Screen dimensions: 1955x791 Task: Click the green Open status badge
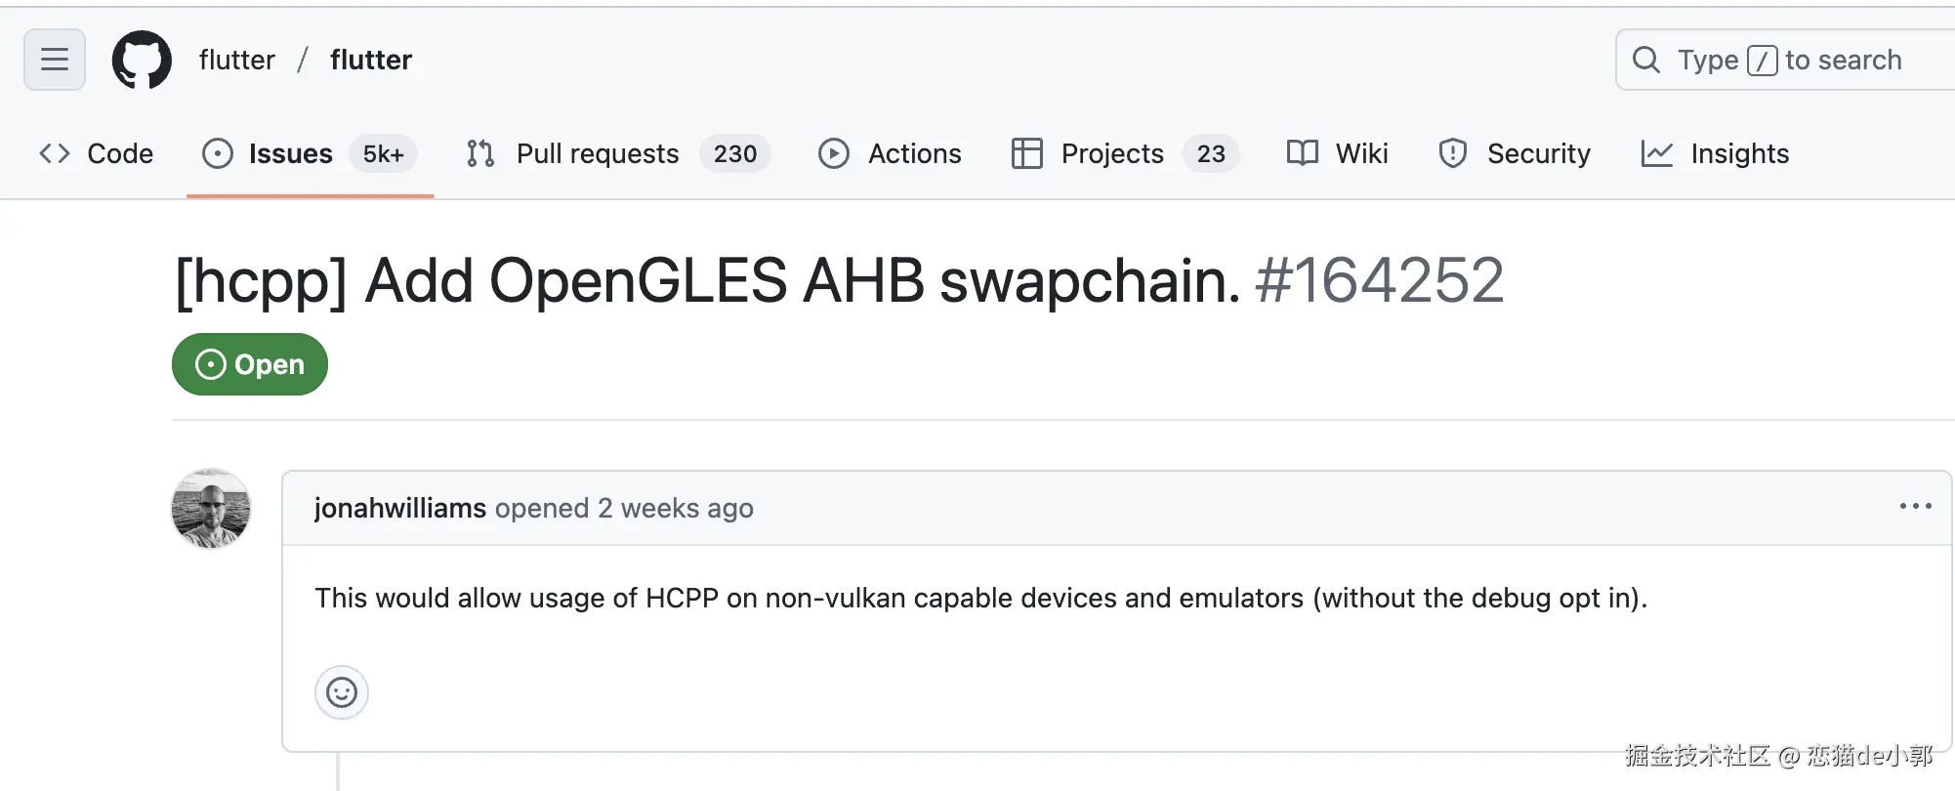[250, 364]
